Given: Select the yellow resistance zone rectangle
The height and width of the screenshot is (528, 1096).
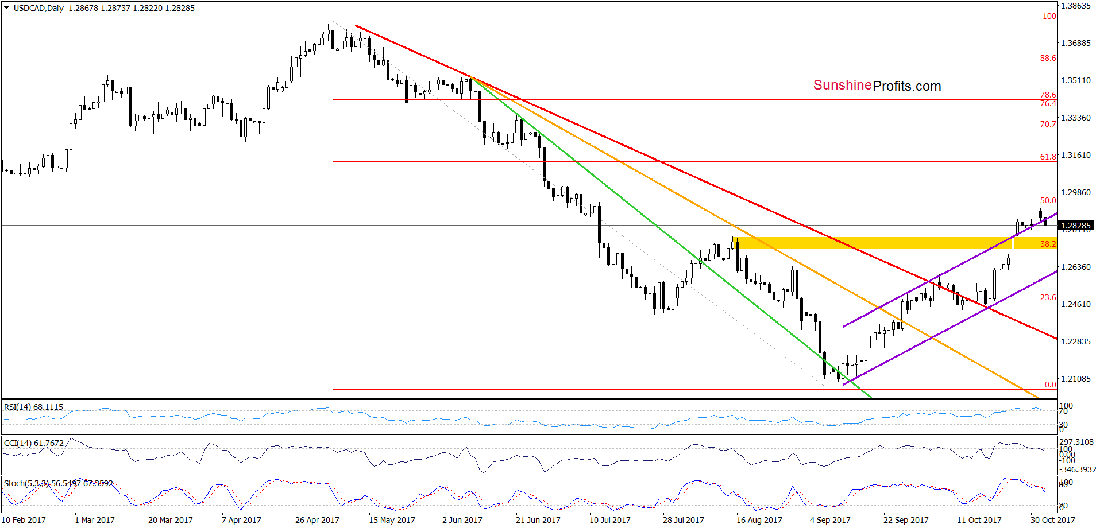Looking at the screenshot, I should click(894, 243).
